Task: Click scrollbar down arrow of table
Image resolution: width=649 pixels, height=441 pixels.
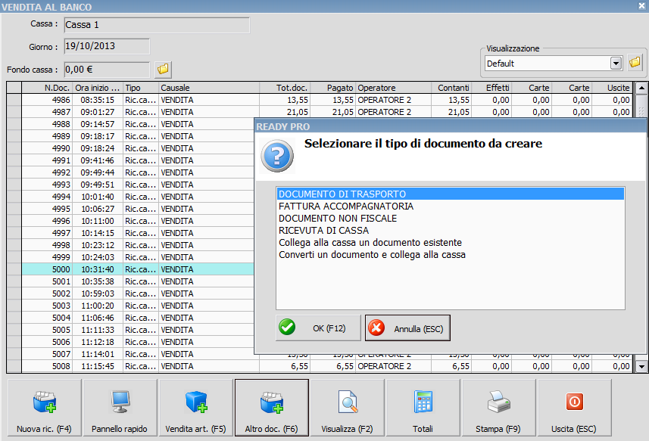Action: point(641,366)
